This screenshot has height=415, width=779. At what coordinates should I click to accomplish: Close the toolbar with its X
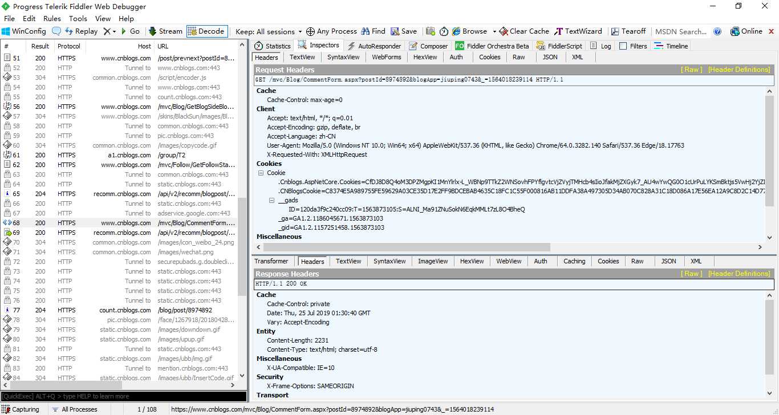click(772, 31)
